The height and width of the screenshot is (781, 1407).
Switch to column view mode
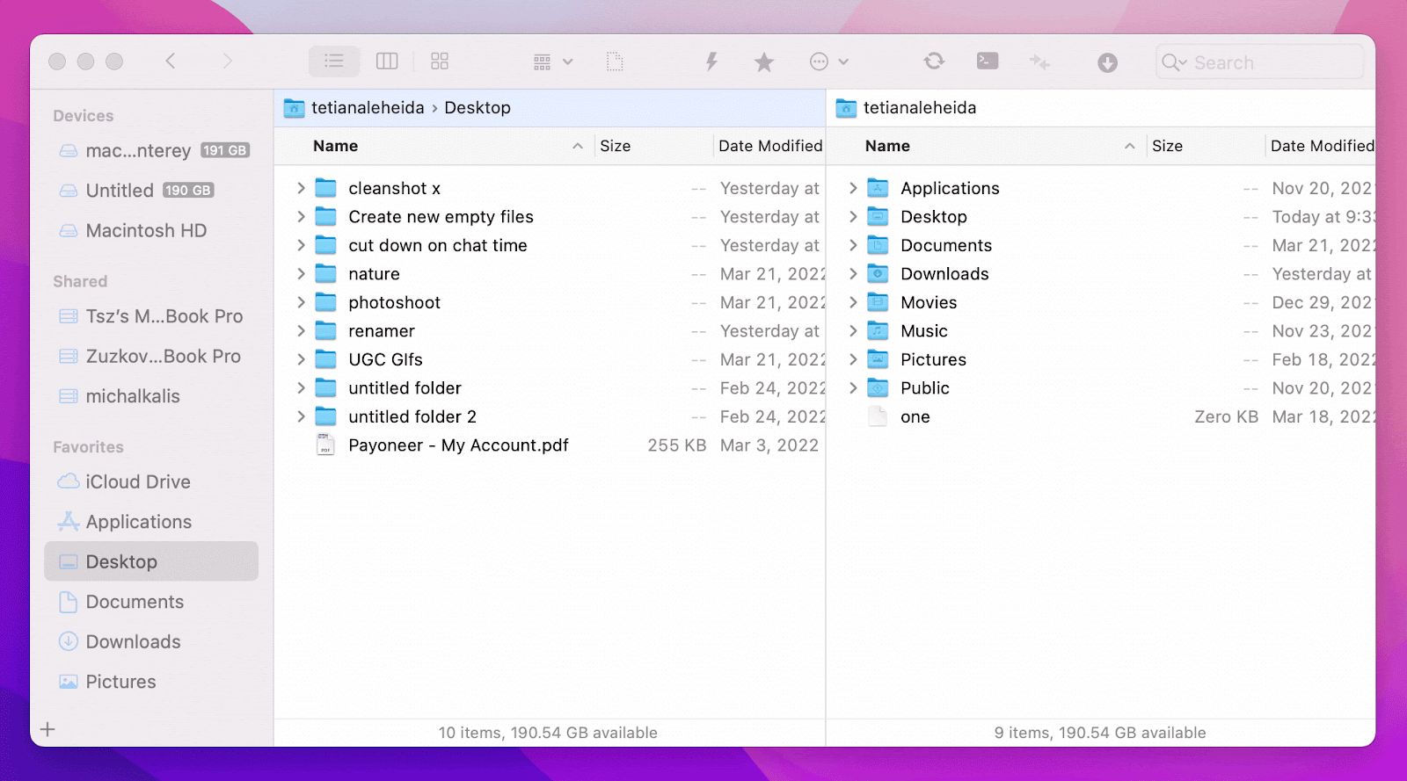pyautogui.click(x=387, y=61)
